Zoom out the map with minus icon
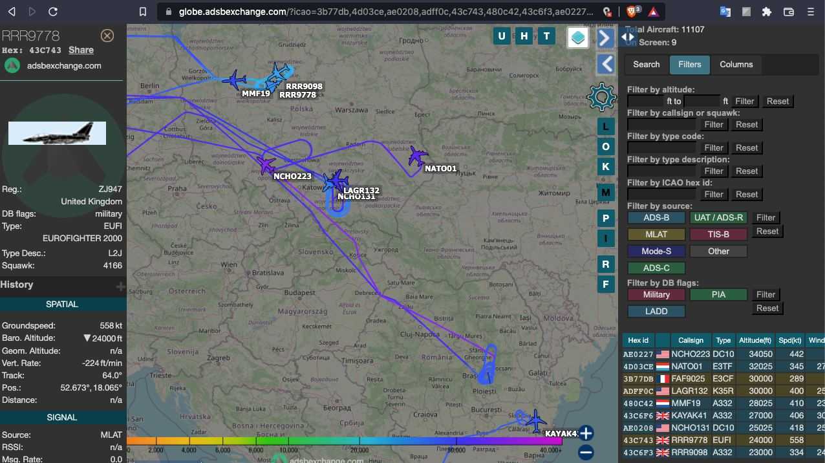The width and height of the screenshot is (825, 463). point(586,452)
